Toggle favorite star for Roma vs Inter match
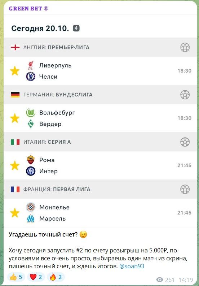This screenshot has height=286, width=199. pos(15,165)
